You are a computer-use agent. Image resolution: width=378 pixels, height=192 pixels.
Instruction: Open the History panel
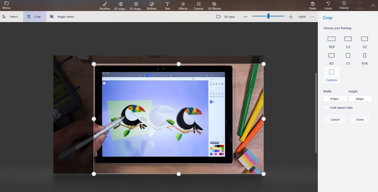pyautogui.click(x=344, y=5)
